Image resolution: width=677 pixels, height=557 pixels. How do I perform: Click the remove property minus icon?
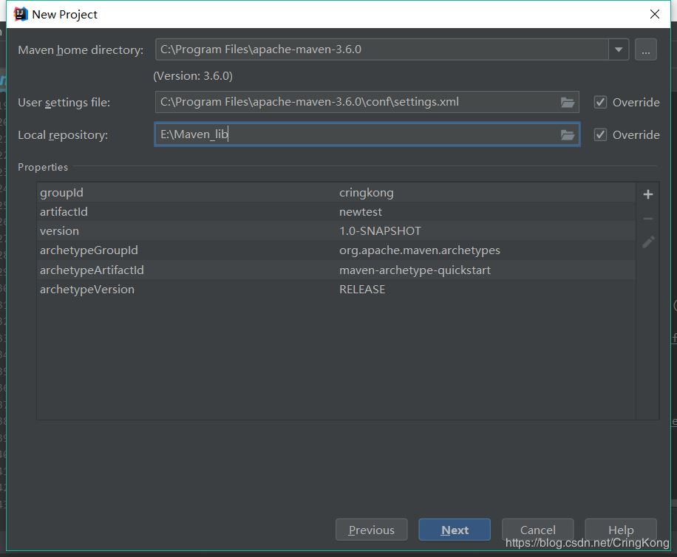(x=648, y=219)
